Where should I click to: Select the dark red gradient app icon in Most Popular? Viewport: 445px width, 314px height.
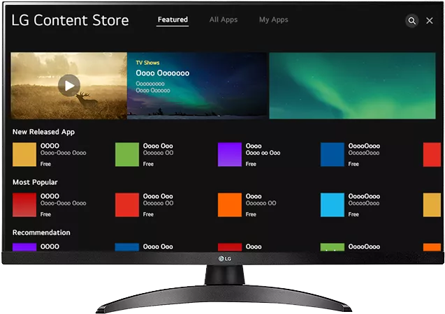(24, 205)
